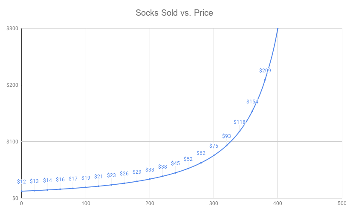Click the chart title "Socks Sold vs. Price"
The image size is (350, 209).
click(174, 13)
